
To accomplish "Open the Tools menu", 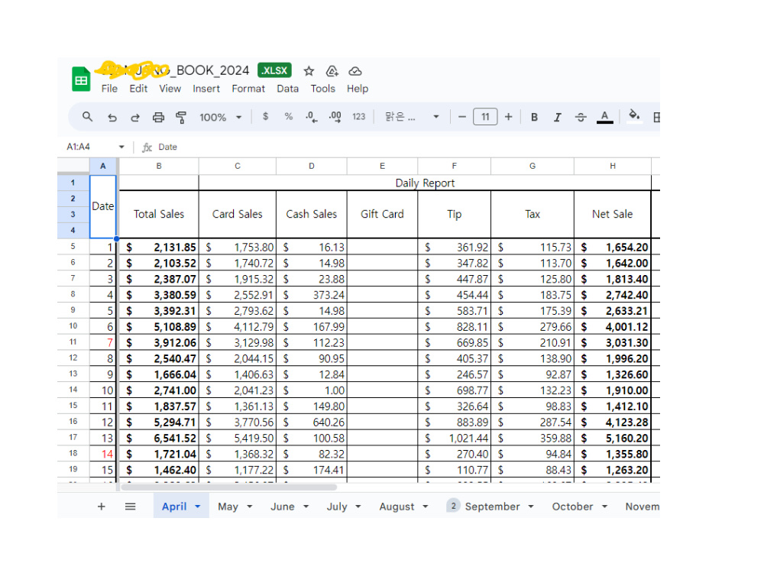I will (x=322, y=89).
